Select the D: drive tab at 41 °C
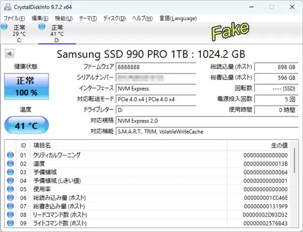Image resolution: width=303 pixels, height=232 pixels. click(57, 33)
